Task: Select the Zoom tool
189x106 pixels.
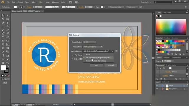Action: (x=7, y=63)
